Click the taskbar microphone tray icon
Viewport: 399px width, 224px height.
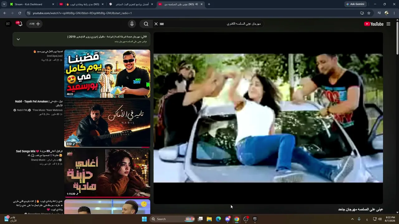pos(359,219)
